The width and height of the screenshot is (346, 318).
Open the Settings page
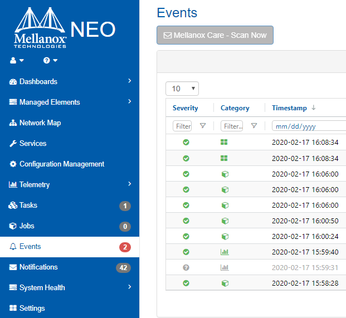pos(32,308)
